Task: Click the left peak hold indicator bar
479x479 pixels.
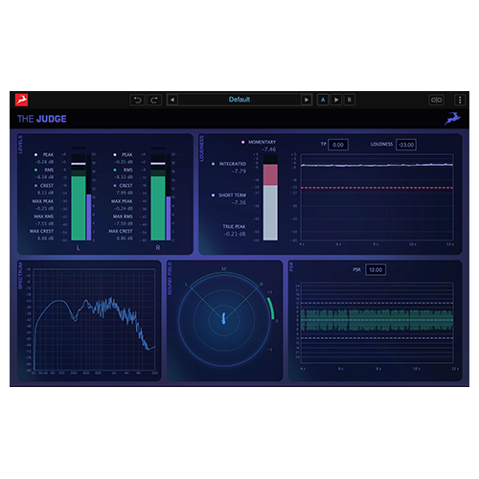Action: pyautogui.click(x=79, y=164)
